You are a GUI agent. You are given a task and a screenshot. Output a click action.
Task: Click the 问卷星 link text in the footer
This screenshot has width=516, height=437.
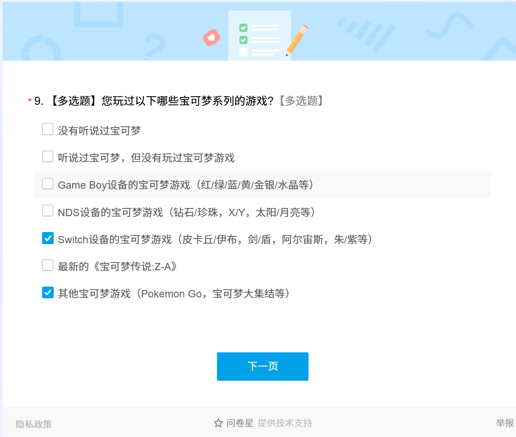pyautogui.click(x=240, y=423)
